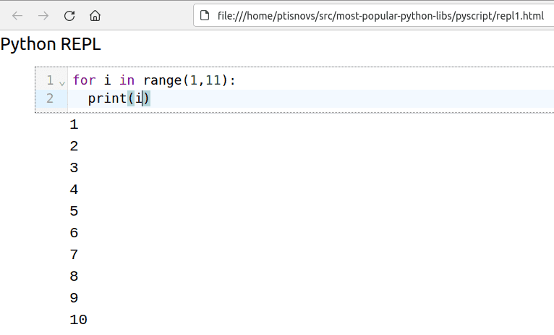The width and height of the screenshot is (554, 335).
Task: Click line number 2 in the gutter
Action: point(50,98)
